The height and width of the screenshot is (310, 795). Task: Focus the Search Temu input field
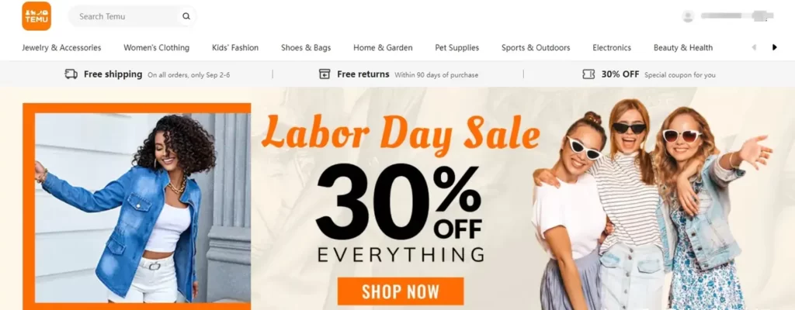[127, 16]
